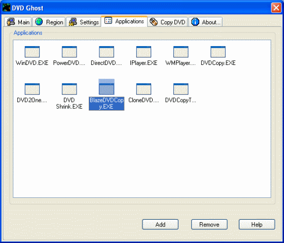
Task: Click the CloneDVD.... label text
Action: (144, 100)
